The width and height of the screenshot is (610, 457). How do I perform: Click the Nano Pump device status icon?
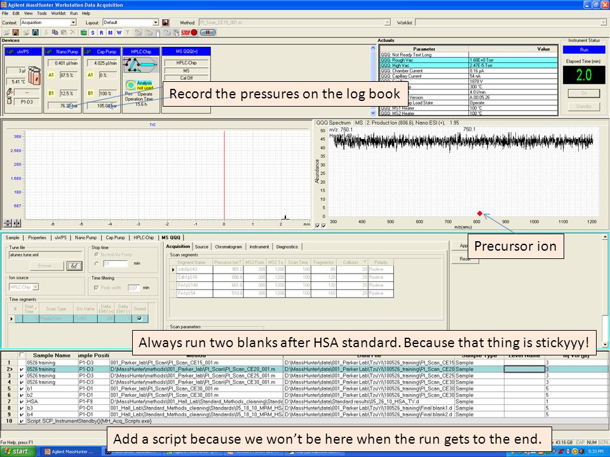(50, 51)
